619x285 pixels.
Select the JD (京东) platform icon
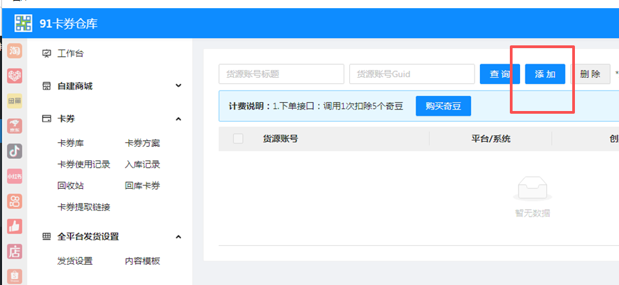14,126
